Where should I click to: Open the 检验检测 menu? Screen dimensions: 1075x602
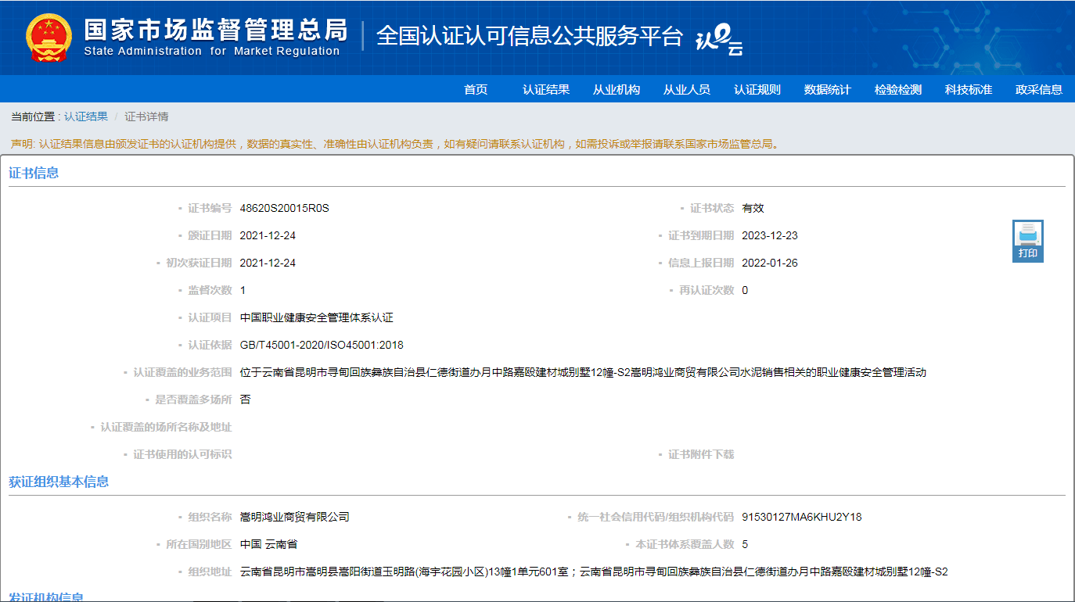pyautogui.click(x=898, y=90)
